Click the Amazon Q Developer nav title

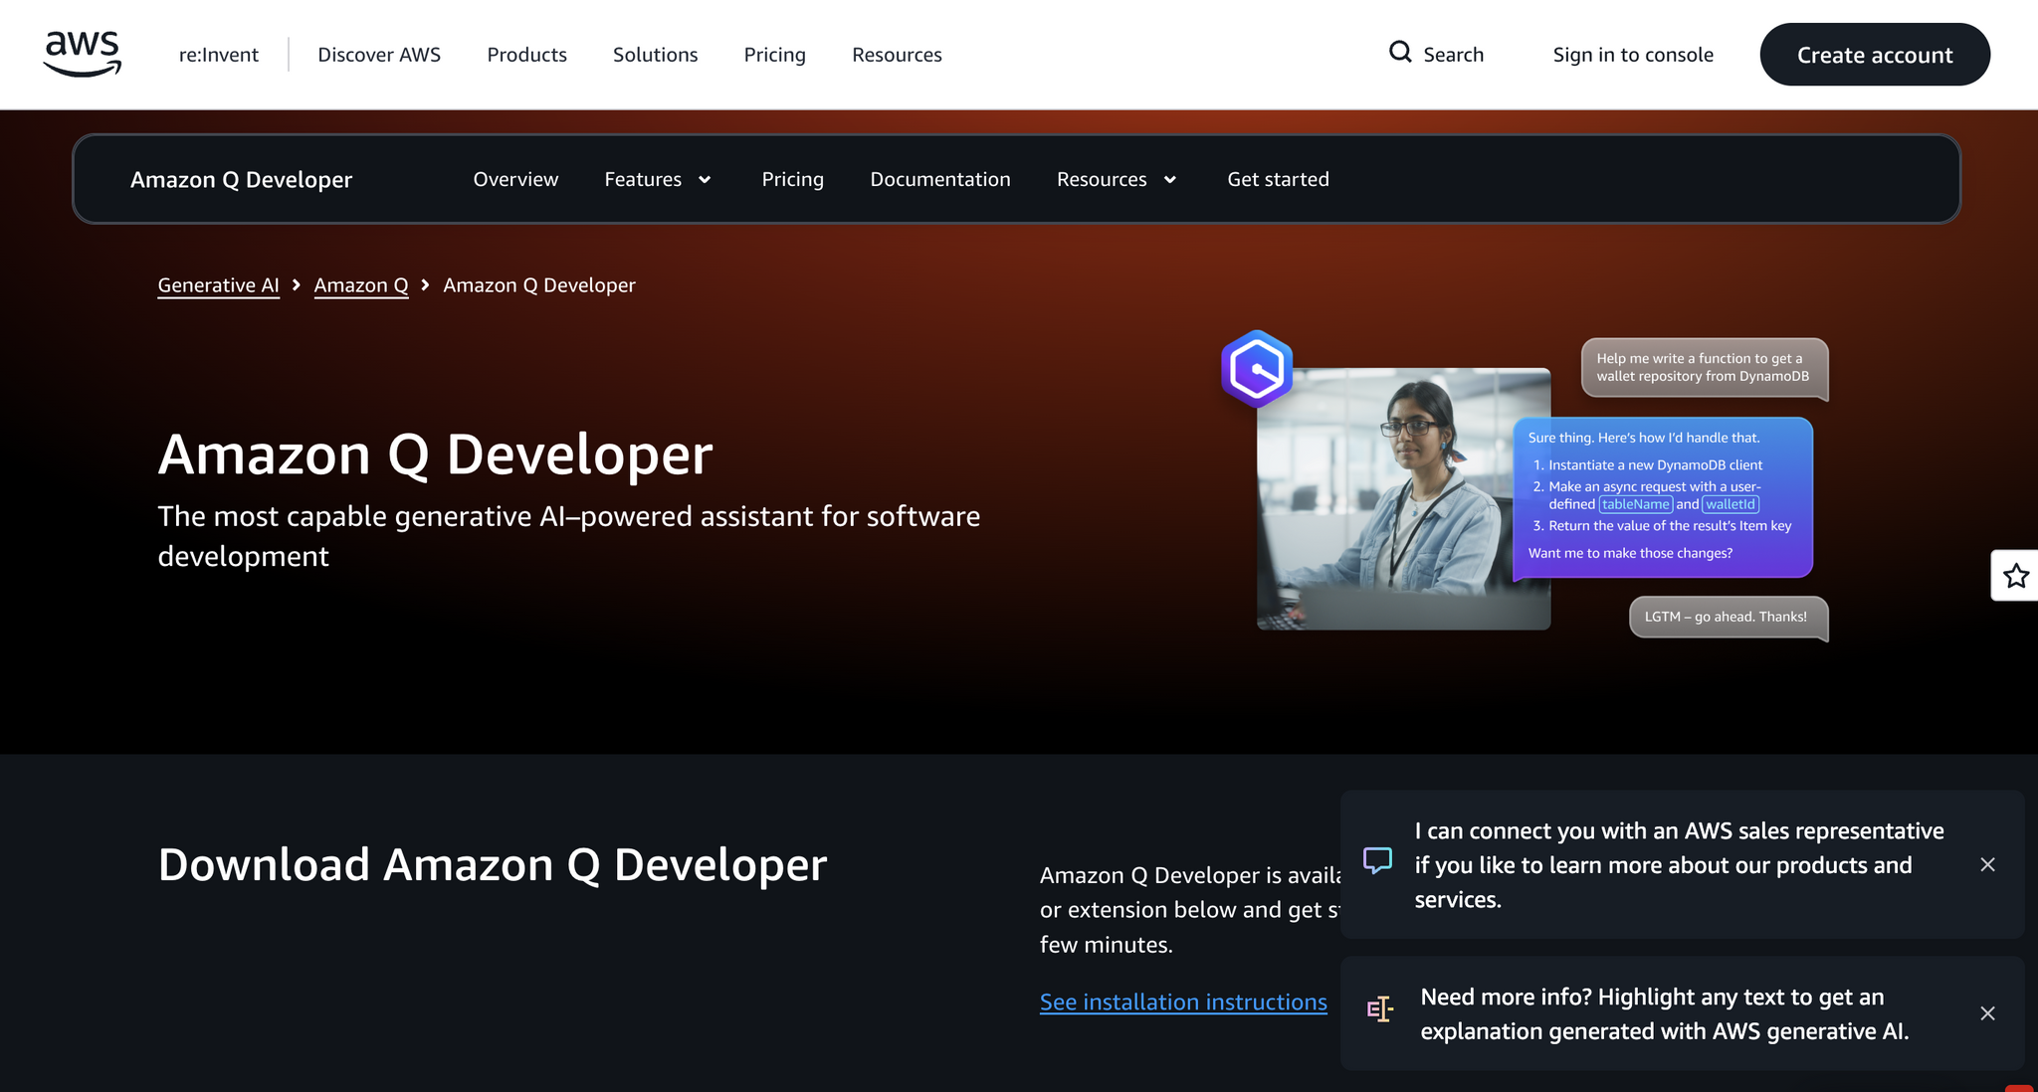(241, 179)
